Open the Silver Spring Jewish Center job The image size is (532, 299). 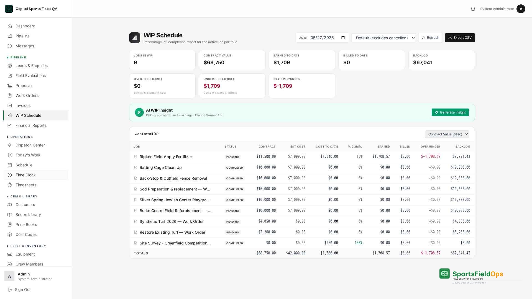coord(175,200)
